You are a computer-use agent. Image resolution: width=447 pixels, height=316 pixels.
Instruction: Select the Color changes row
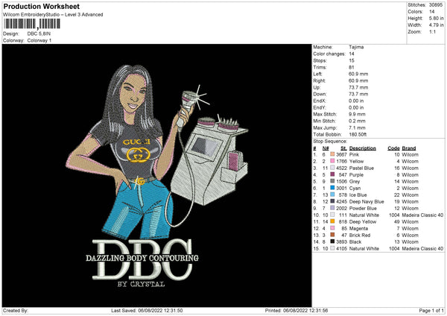point(334,54)
